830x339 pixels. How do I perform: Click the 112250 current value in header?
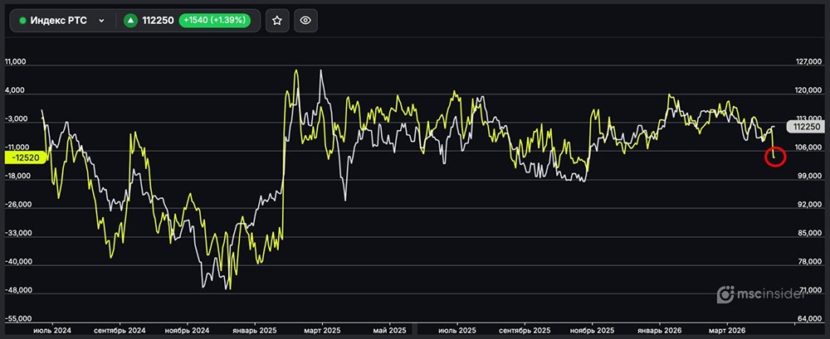(158, 21)
